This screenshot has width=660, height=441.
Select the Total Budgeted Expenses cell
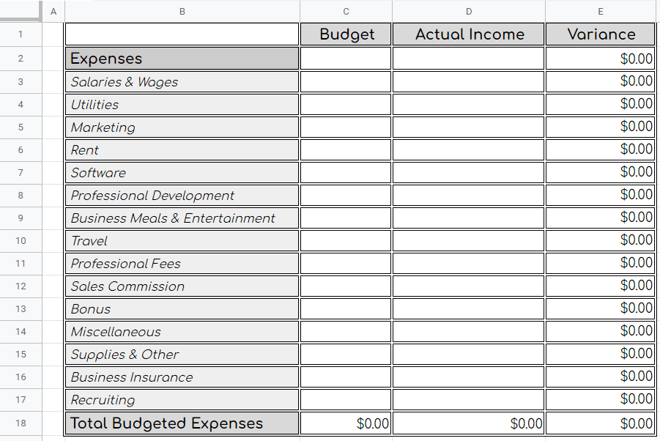tap(182, 423)
